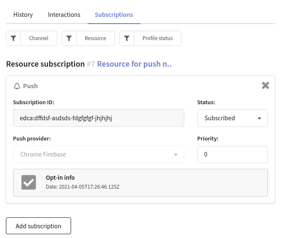The height and width of the screenshot is (238, 281).
Task: Click the funnel icon beside Profile status
Action: coord(127,38)
